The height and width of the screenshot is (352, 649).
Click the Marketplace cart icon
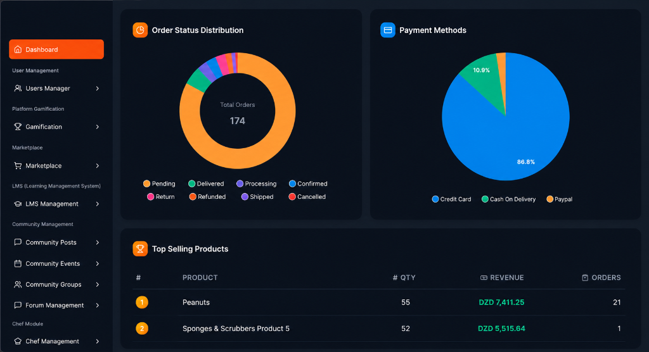[18, 165]
